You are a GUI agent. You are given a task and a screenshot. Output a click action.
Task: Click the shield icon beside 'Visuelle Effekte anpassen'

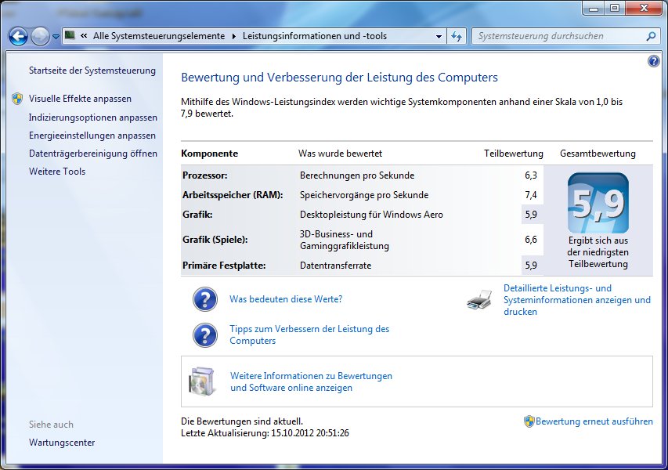coord(17,99)
